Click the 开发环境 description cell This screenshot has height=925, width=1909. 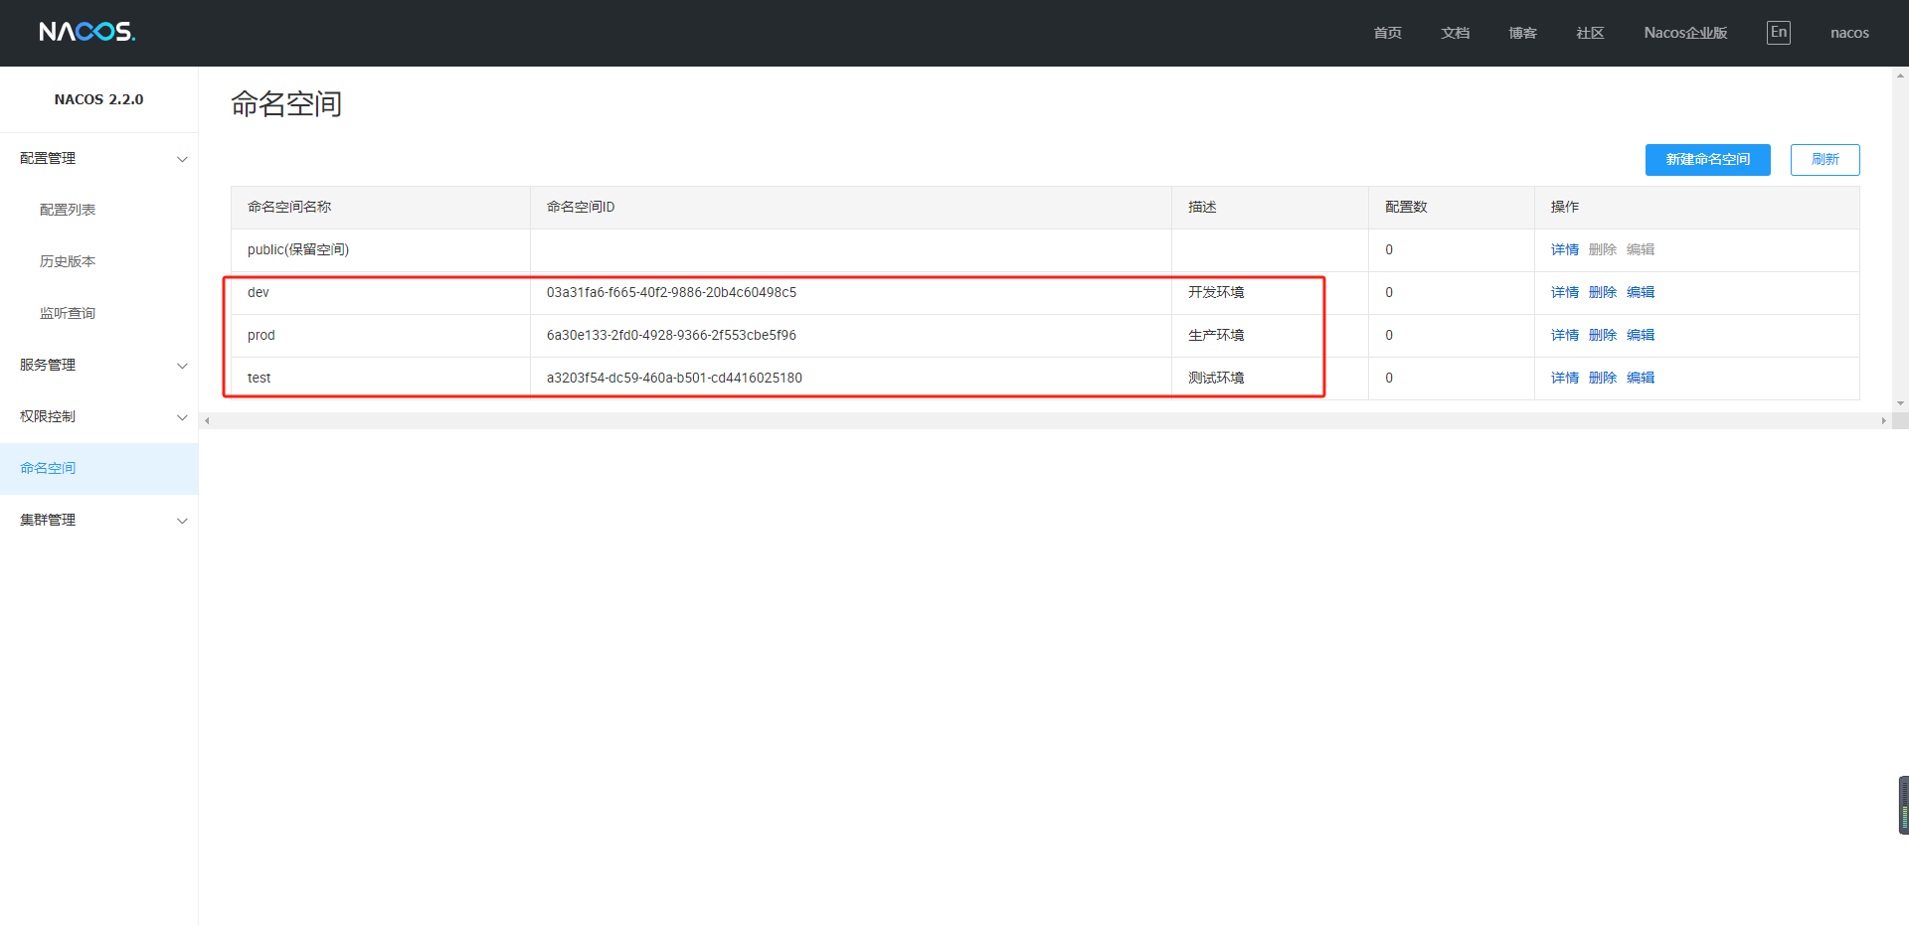pyautogui.click(x=1270, y=293)
